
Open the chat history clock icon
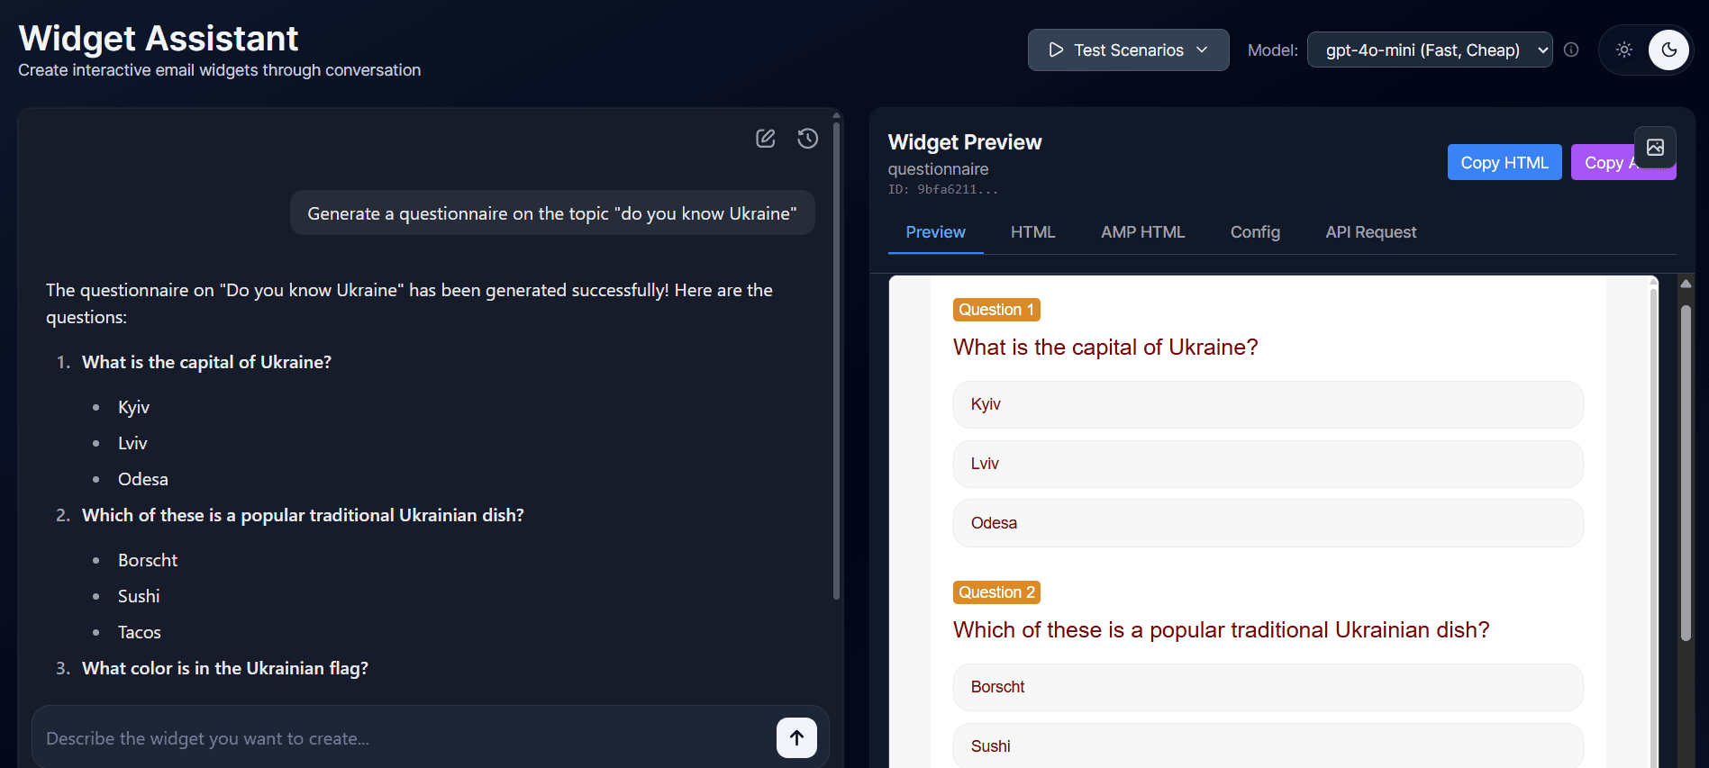point(807,139)
